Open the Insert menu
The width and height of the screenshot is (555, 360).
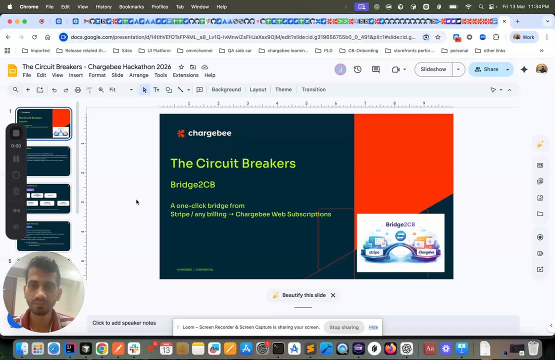pyautogui.click(x=75, y=75)
